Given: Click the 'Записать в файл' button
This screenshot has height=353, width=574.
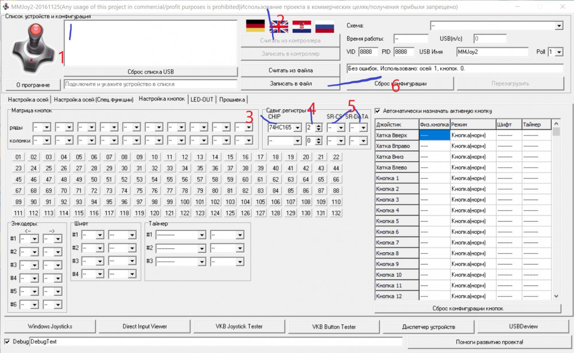Looking at the screenshot, I should [290, 84].
